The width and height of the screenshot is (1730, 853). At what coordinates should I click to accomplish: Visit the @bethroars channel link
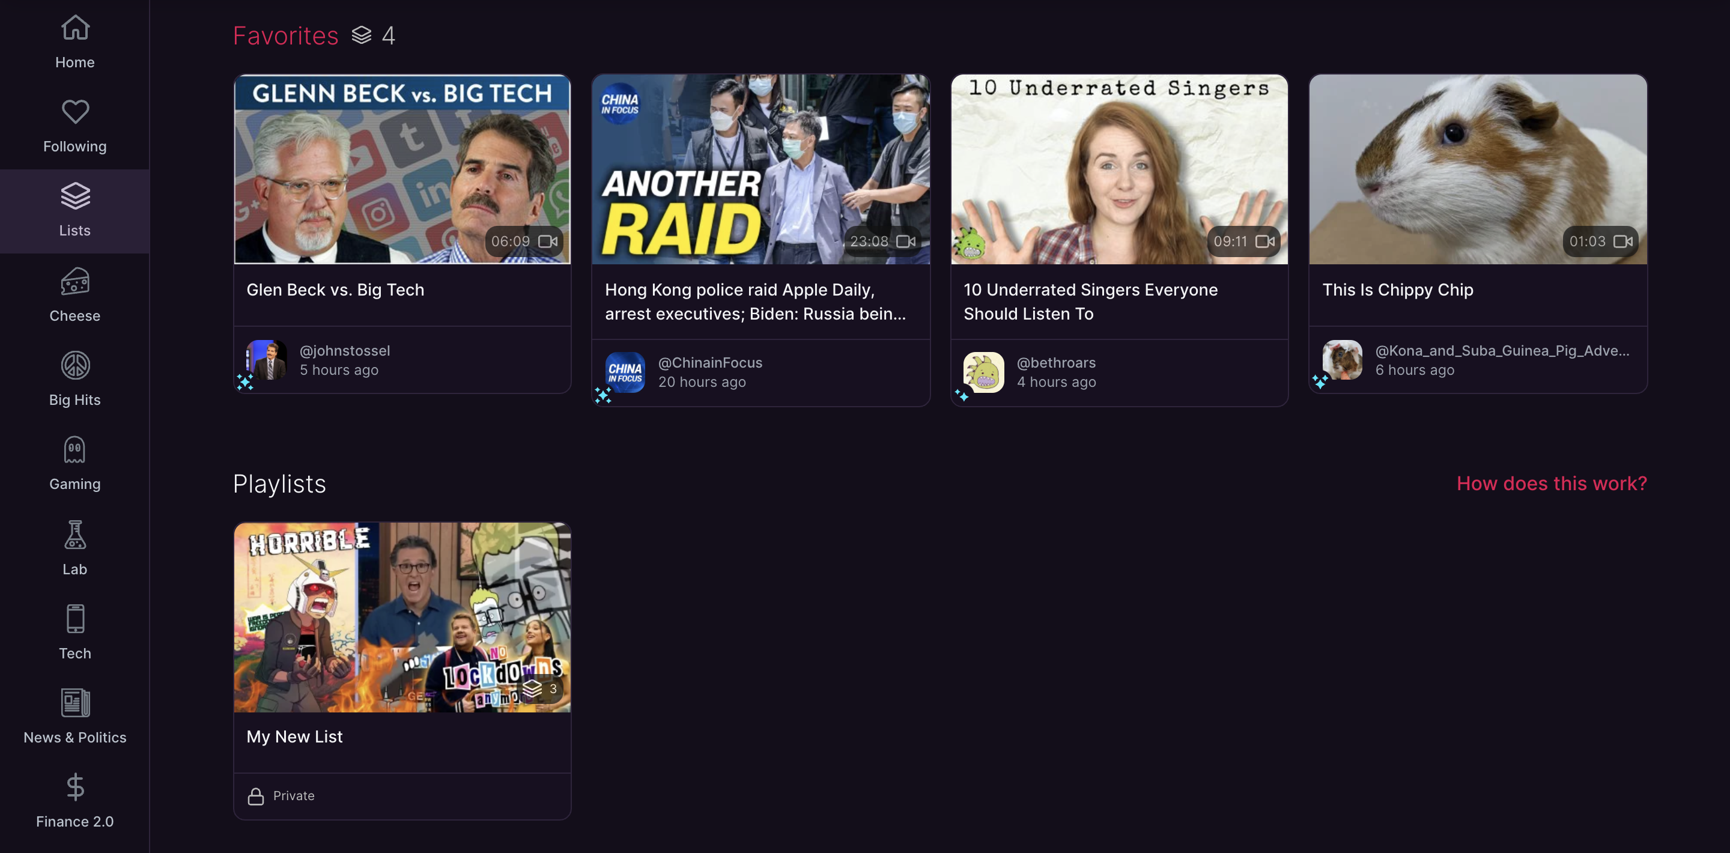(x=1056, y=363)
